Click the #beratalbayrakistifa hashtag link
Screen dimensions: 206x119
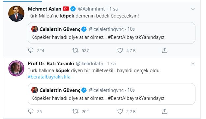click(x=49, y=77)
